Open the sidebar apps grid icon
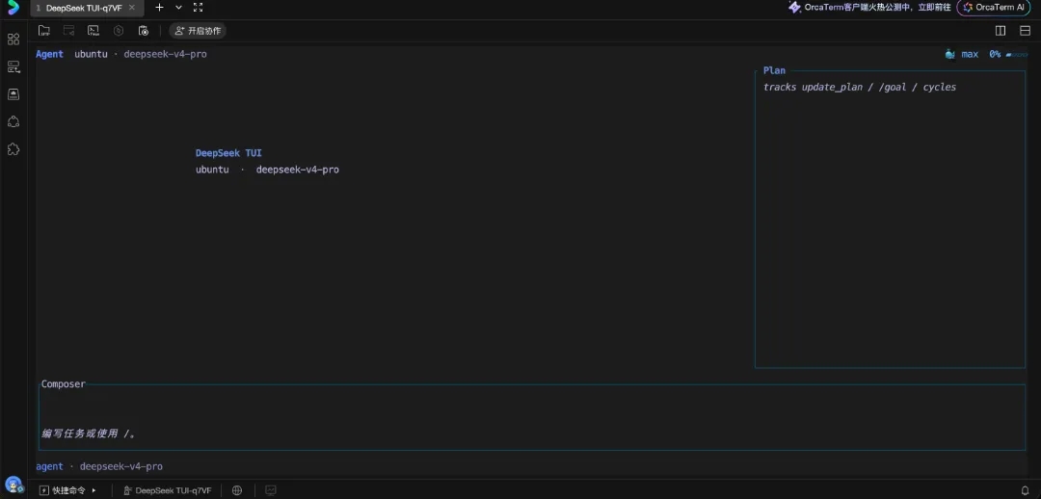Screen dimensions: 1041x499 13,39
